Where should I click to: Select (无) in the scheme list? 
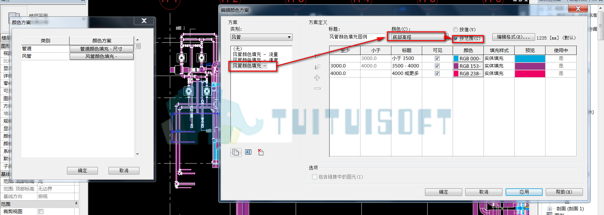tap(238, 49)
